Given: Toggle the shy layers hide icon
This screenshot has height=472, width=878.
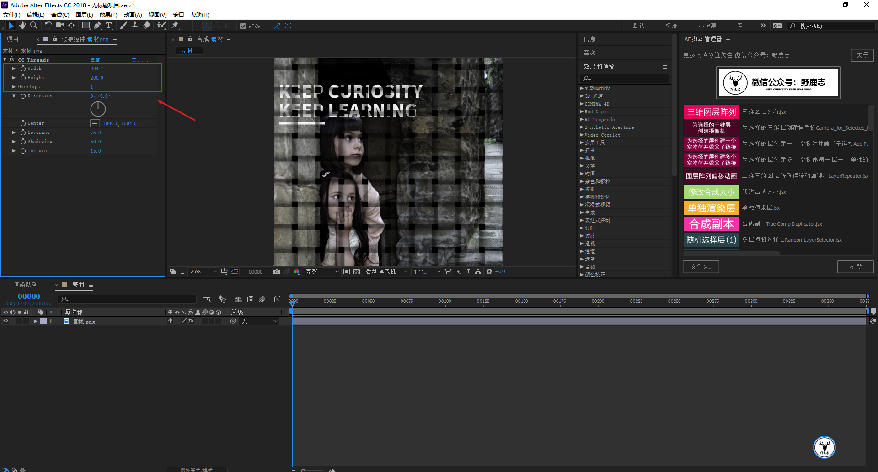Looking at the screenshot, I should click(x=238, y=299).
